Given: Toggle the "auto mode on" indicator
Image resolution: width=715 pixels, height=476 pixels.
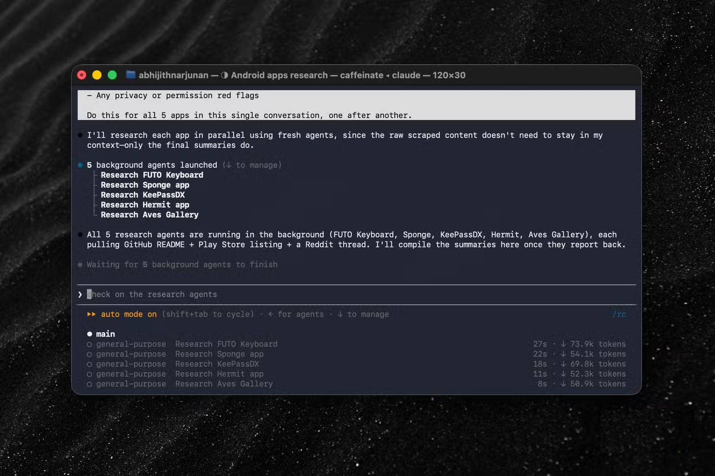Looking at the screenshot, I should click(x=129, y=314).
